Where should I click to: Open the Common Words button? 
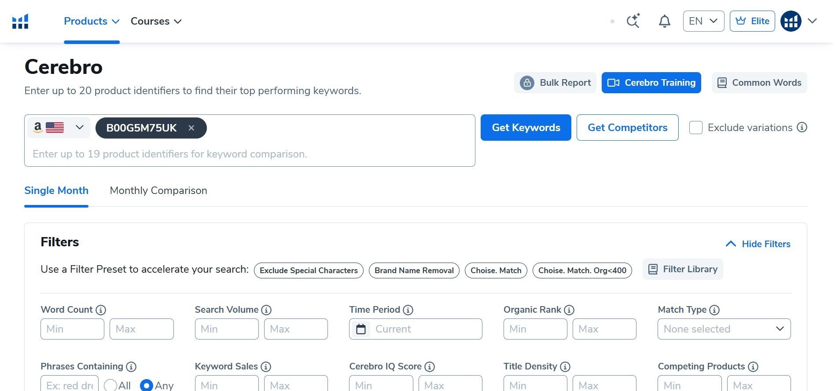tap(759, 83)
